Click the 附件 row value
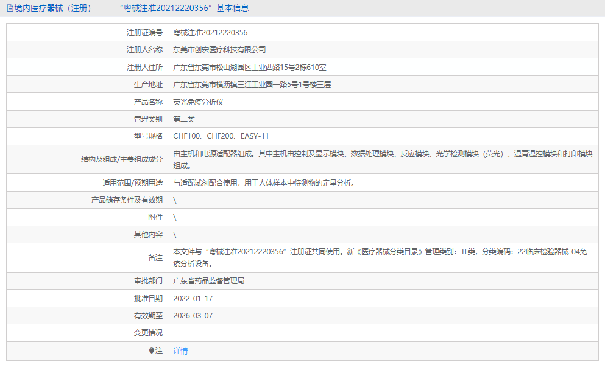 pos(175,217)
